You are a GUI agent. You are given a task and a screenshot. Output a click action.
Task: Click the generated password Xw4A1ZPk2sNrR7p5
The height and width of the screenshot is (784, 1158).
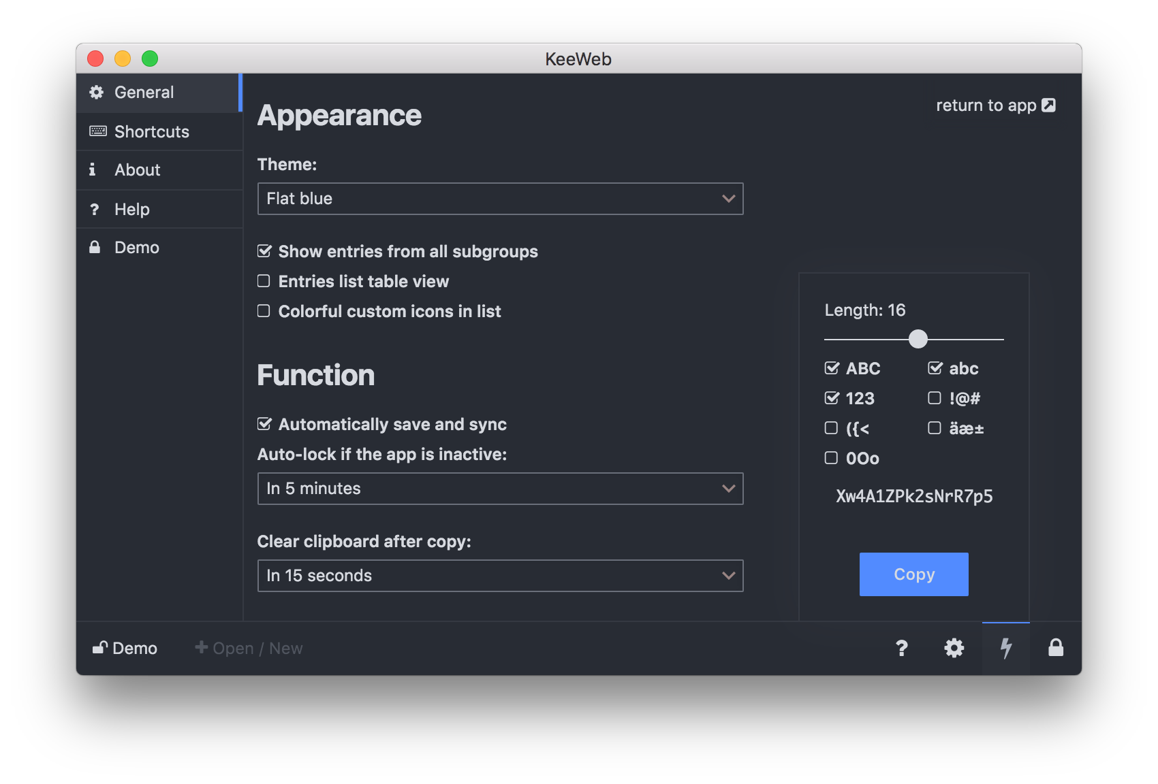click(x=914, y=496)
